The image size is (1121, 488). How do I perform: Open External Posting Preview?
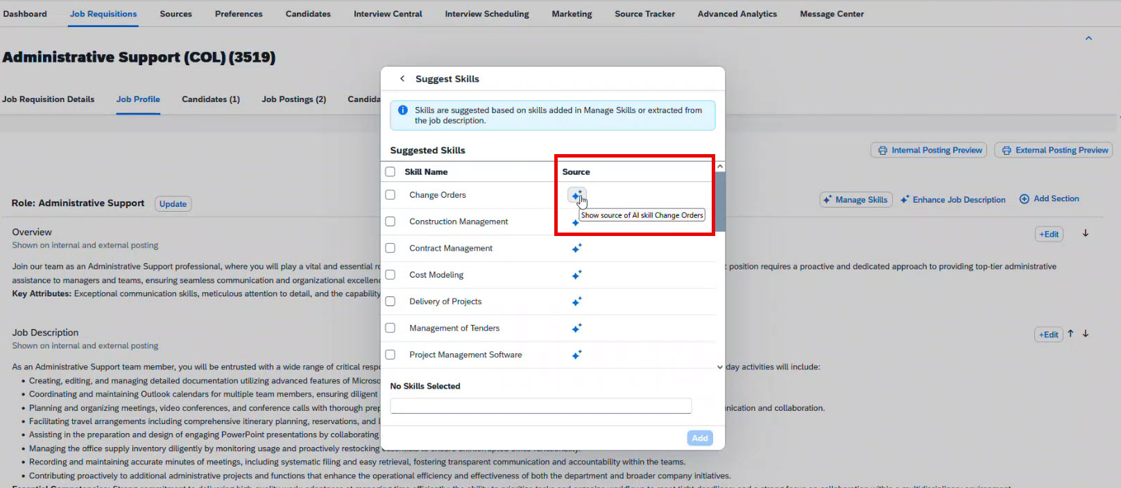[1054, 150]
